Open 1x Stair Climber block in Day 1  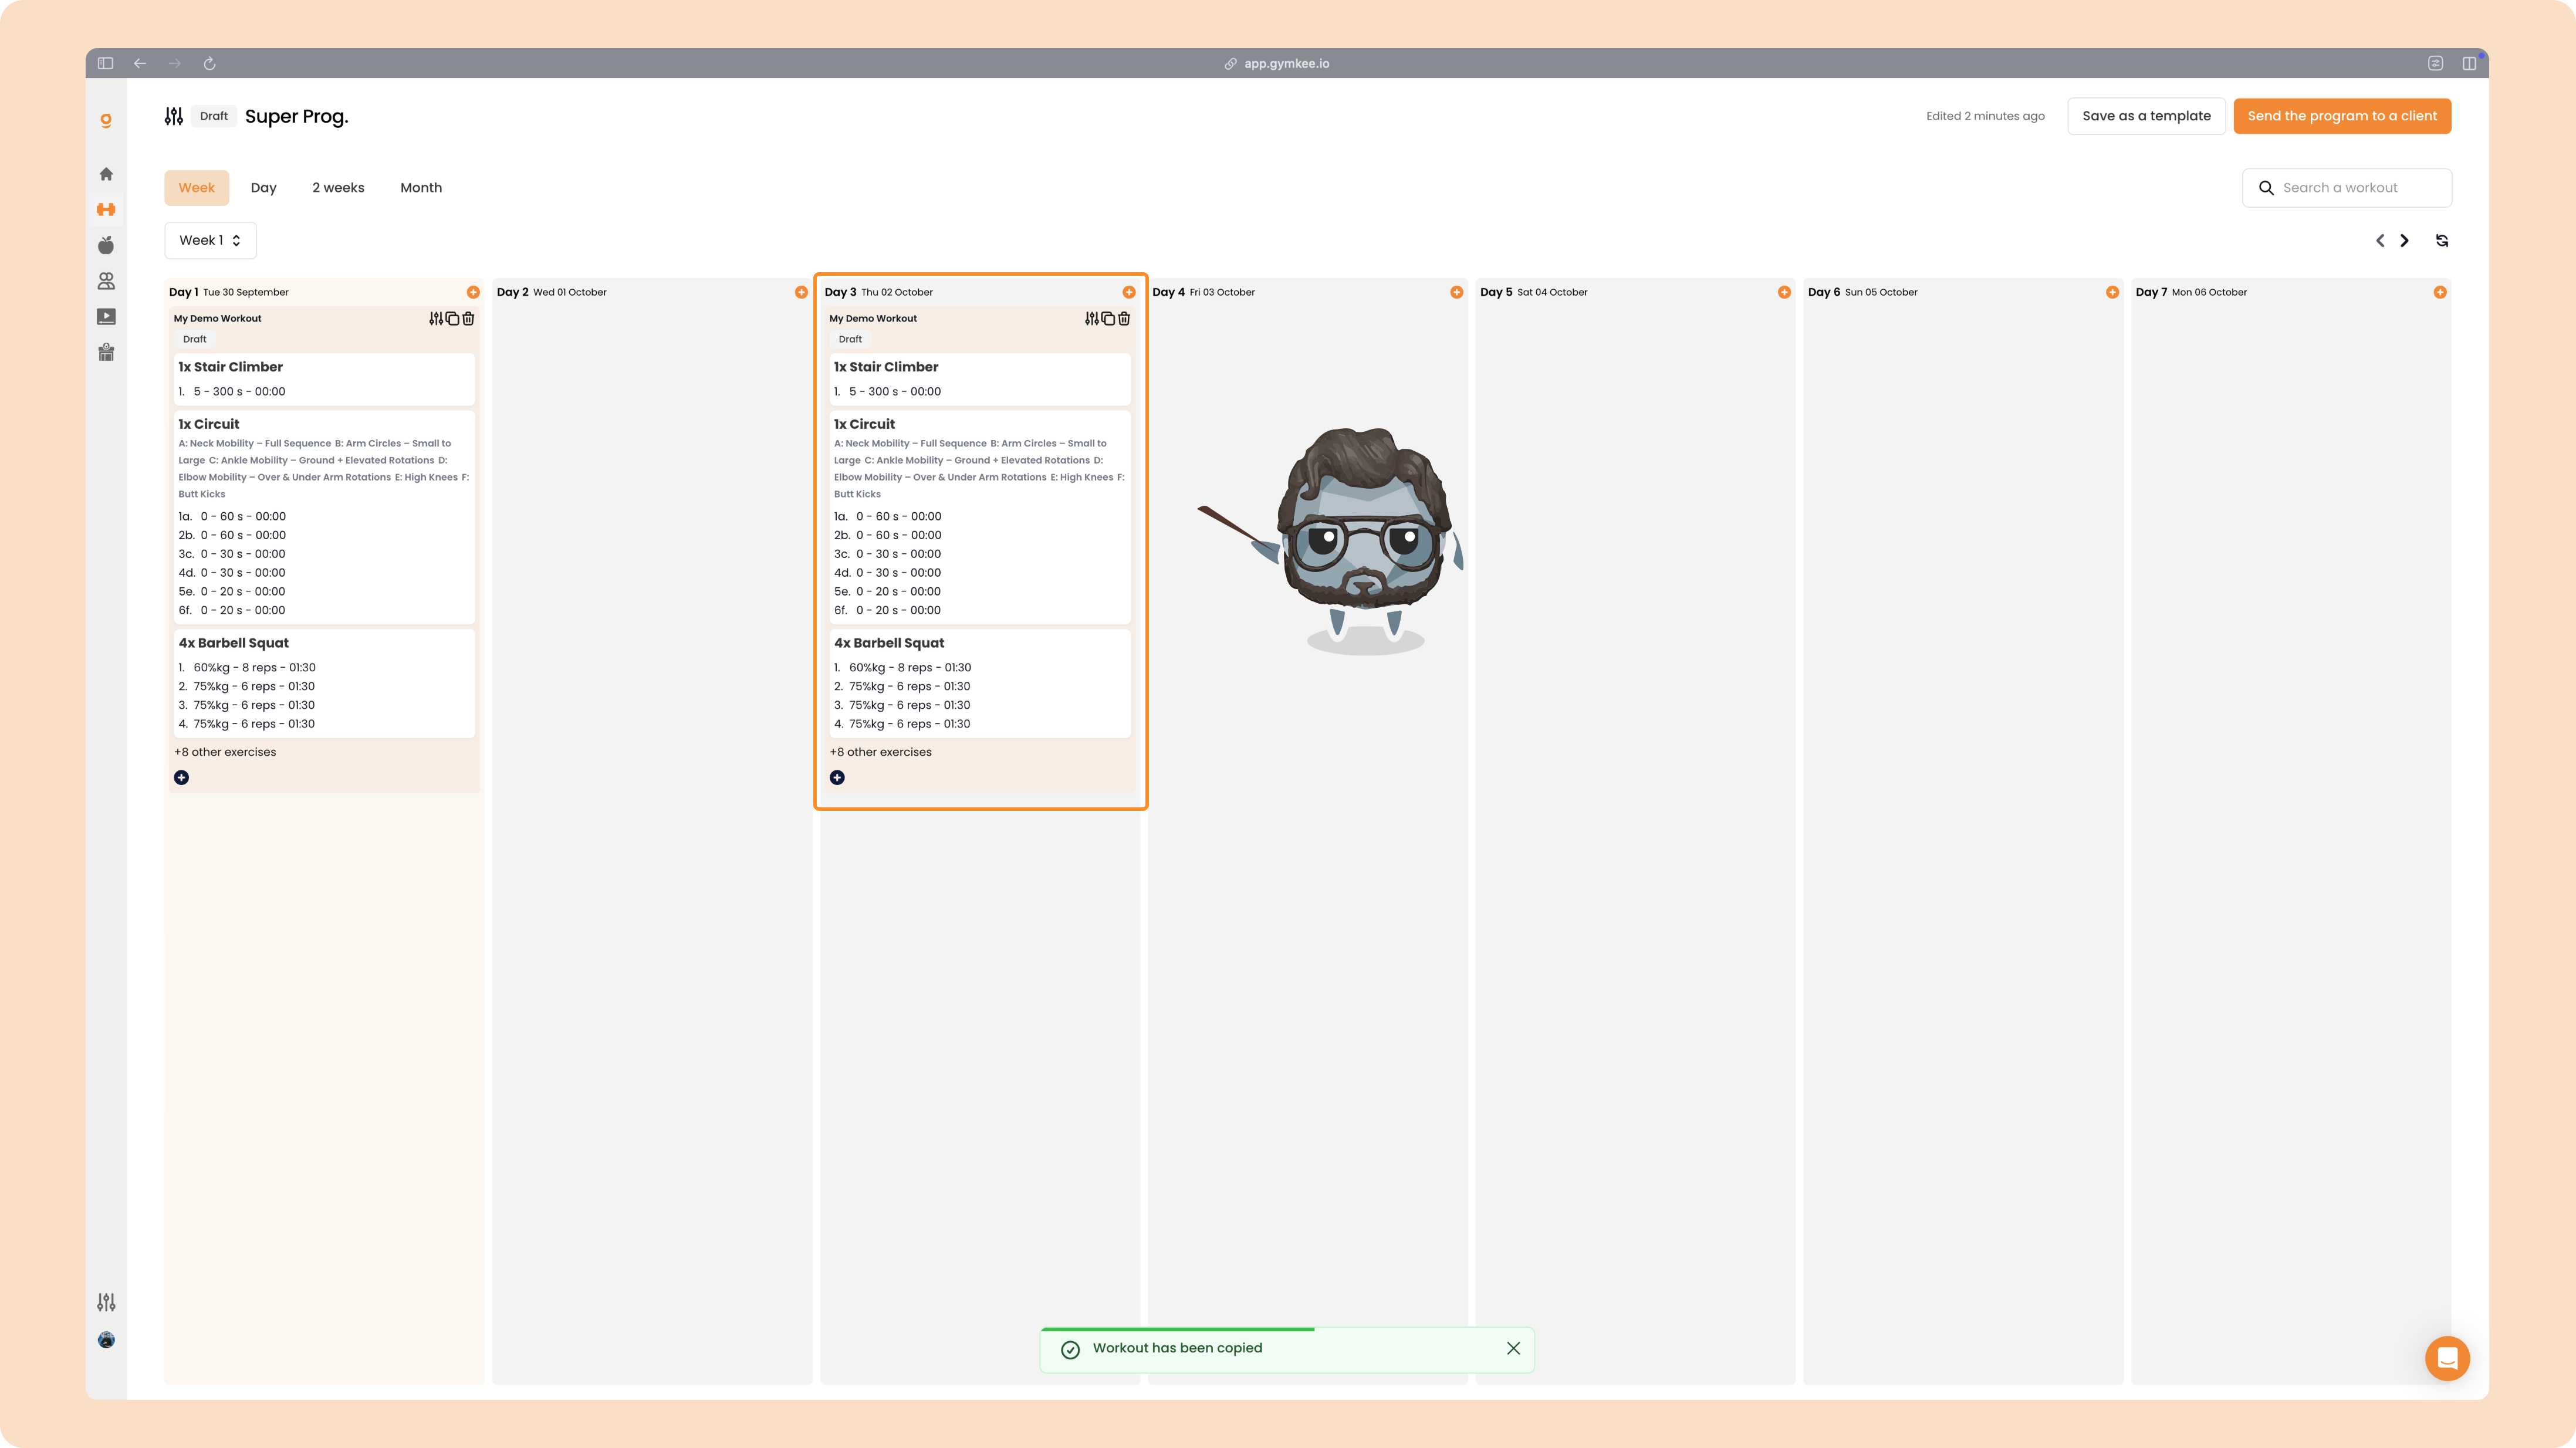tap(324, 379)
